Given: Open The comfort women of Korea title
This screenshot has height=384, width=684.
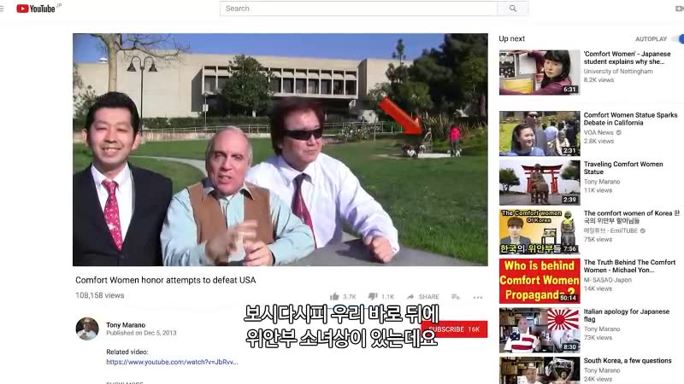Looking at the screenshot, I should [632, 217].
